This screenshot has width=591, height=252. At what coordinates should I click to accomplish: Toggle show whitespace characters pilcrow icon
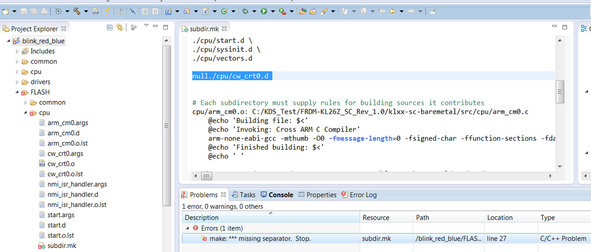click(155, 12)
